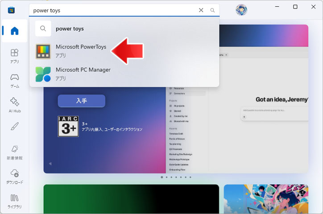The height and width of the screenshot is (214, 323).
Task: Go to previous banner slide arrow
Action: pos(50,164)
